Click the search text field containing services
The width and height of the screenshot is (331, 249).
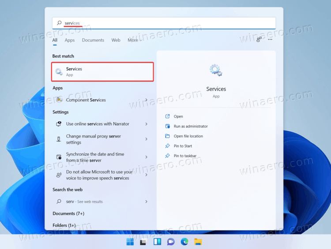coord(164,23)
